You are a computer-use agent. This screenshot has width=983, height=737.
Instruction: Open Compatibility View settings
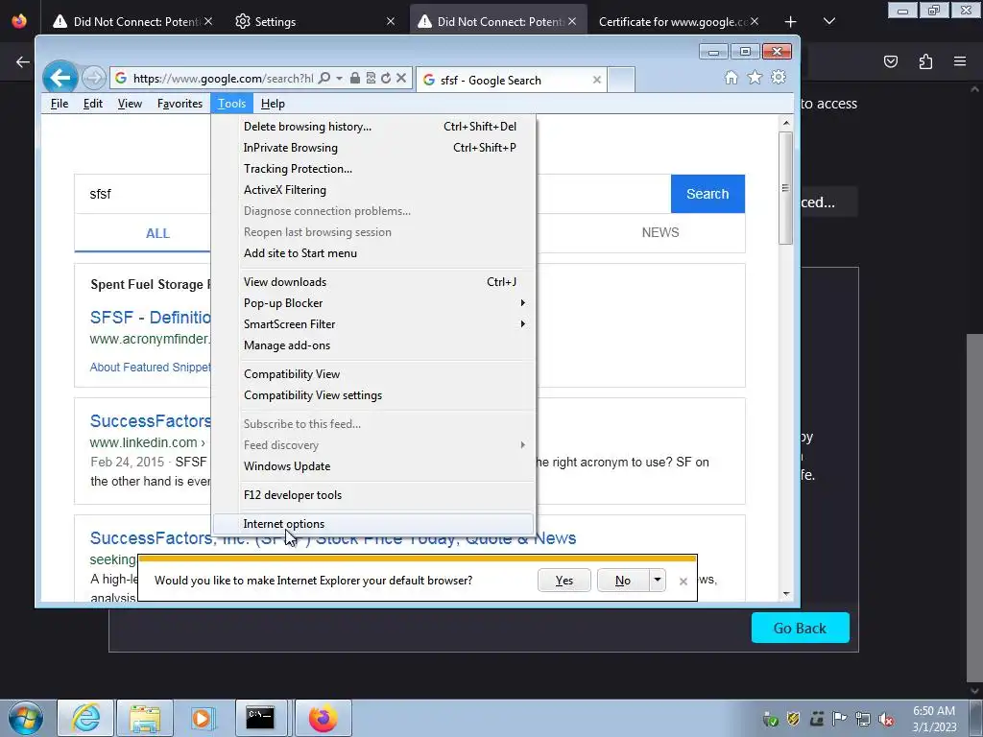click(373, 395)
